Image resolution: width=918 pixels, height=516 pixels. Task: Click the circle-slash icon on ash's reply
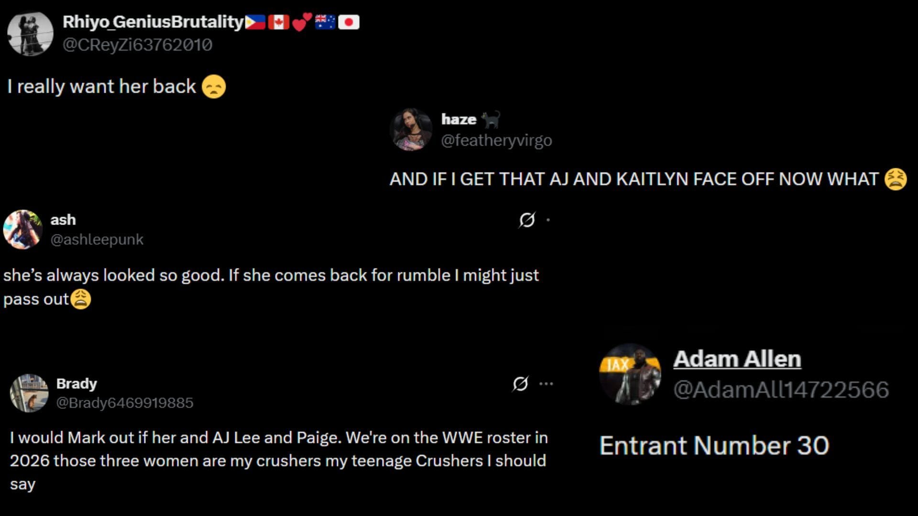tap(526, 220)
